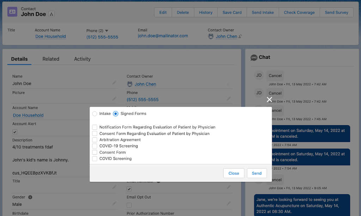
Task: Open the Doe Household account link
Action: (50, 36)
